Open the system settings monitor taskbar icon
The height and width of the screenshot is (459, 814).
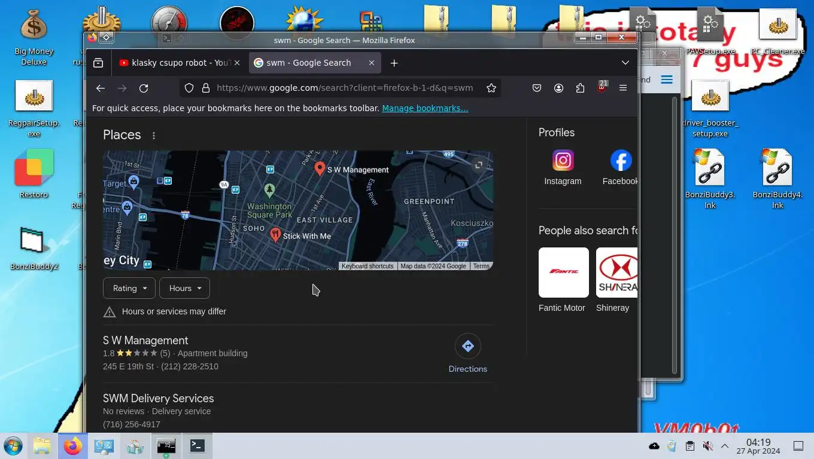[x=104, y=446]
